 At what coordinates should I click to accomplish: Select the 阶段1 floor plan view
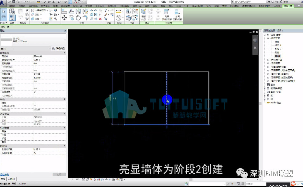click(277, 53)
